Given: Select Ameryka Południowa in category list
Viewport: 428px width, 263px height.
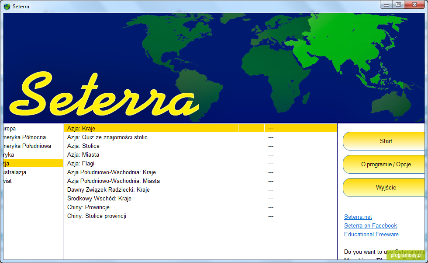Looking at the screenshot, I should 33,146.
